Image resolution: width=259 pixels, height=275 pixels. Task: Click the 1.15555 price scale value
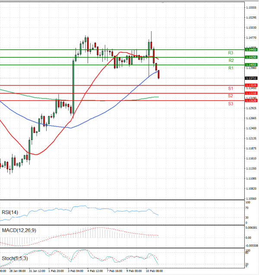251,7
